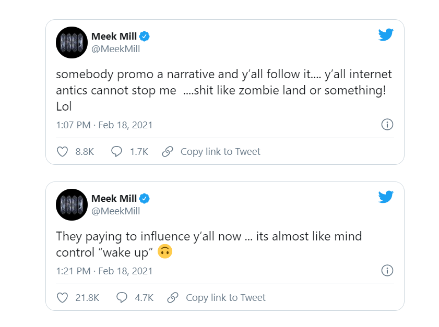
Task: Like the mind control tweet with heart icon
Action: click(x=62, y=298)
